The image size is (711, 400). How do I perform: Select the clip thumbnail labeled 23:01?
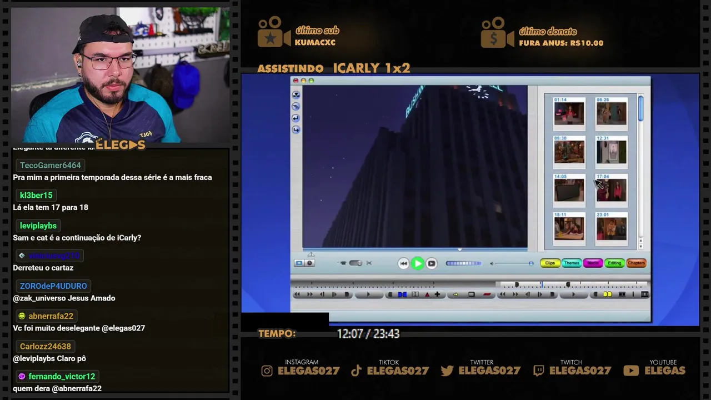(612, 228)
